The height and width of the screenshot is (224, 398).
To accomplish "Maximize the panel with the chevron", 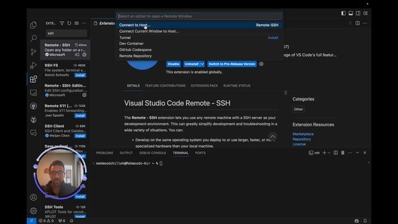I will pyautogui.click(x=358, y=152).
